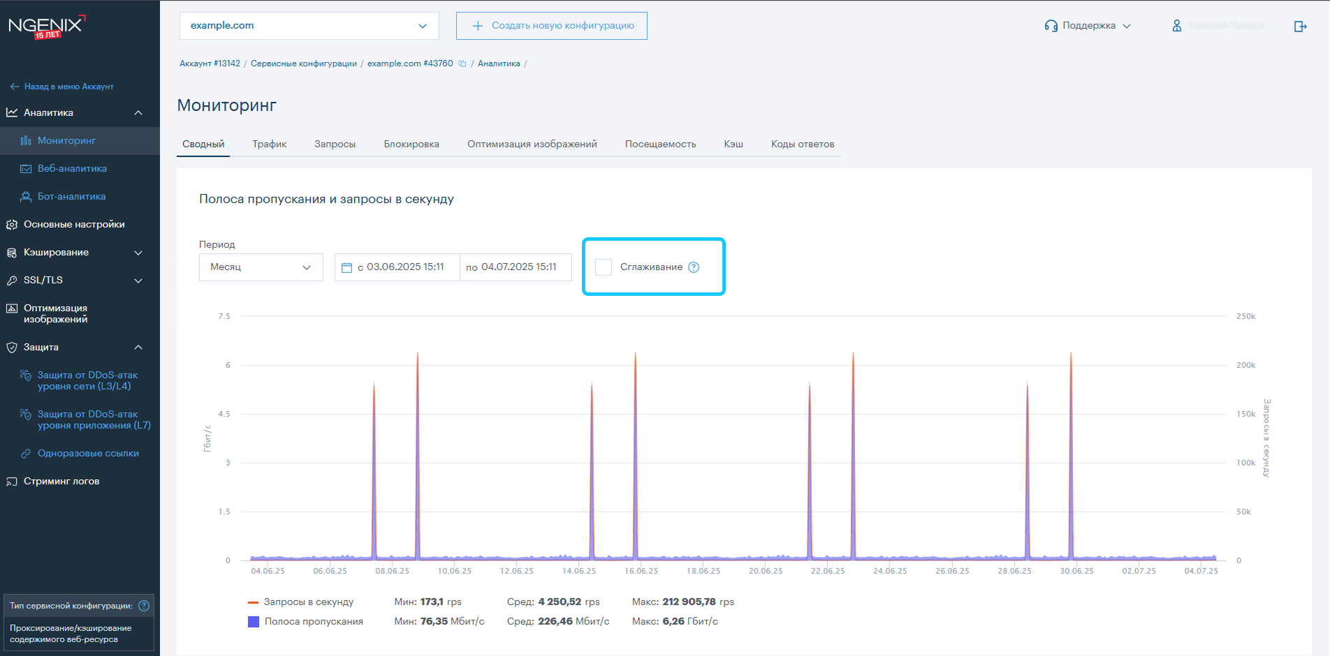The height and width of the screenshot is (656, 1330).
Task: Click the Одноразовые ссылки link icon
Action: 26,454
